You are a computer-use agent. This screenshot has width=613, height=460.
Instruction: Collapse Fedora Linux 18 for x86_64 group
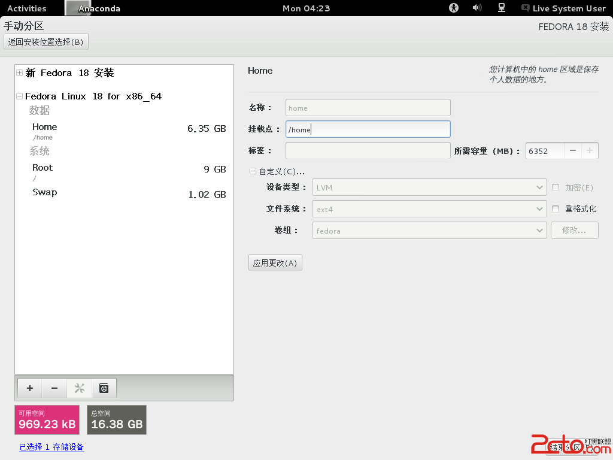[x=19, y=96]
